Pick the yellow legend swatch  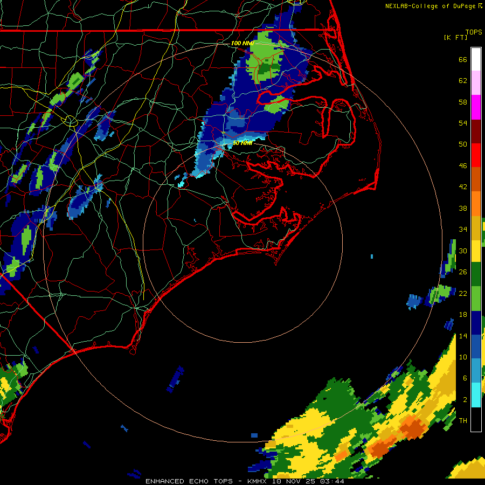pos(476,251)
